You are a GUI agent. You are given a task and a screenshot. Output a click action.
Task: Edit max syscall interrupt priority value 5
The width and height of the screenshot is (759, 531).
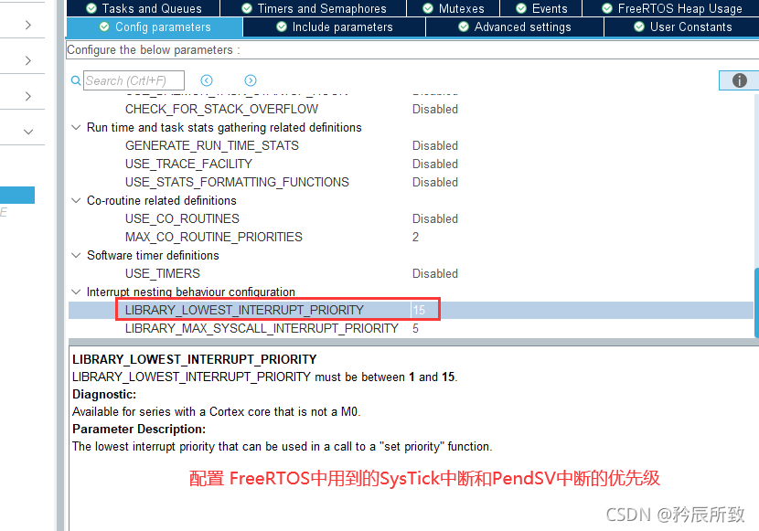tap(415, 328)
